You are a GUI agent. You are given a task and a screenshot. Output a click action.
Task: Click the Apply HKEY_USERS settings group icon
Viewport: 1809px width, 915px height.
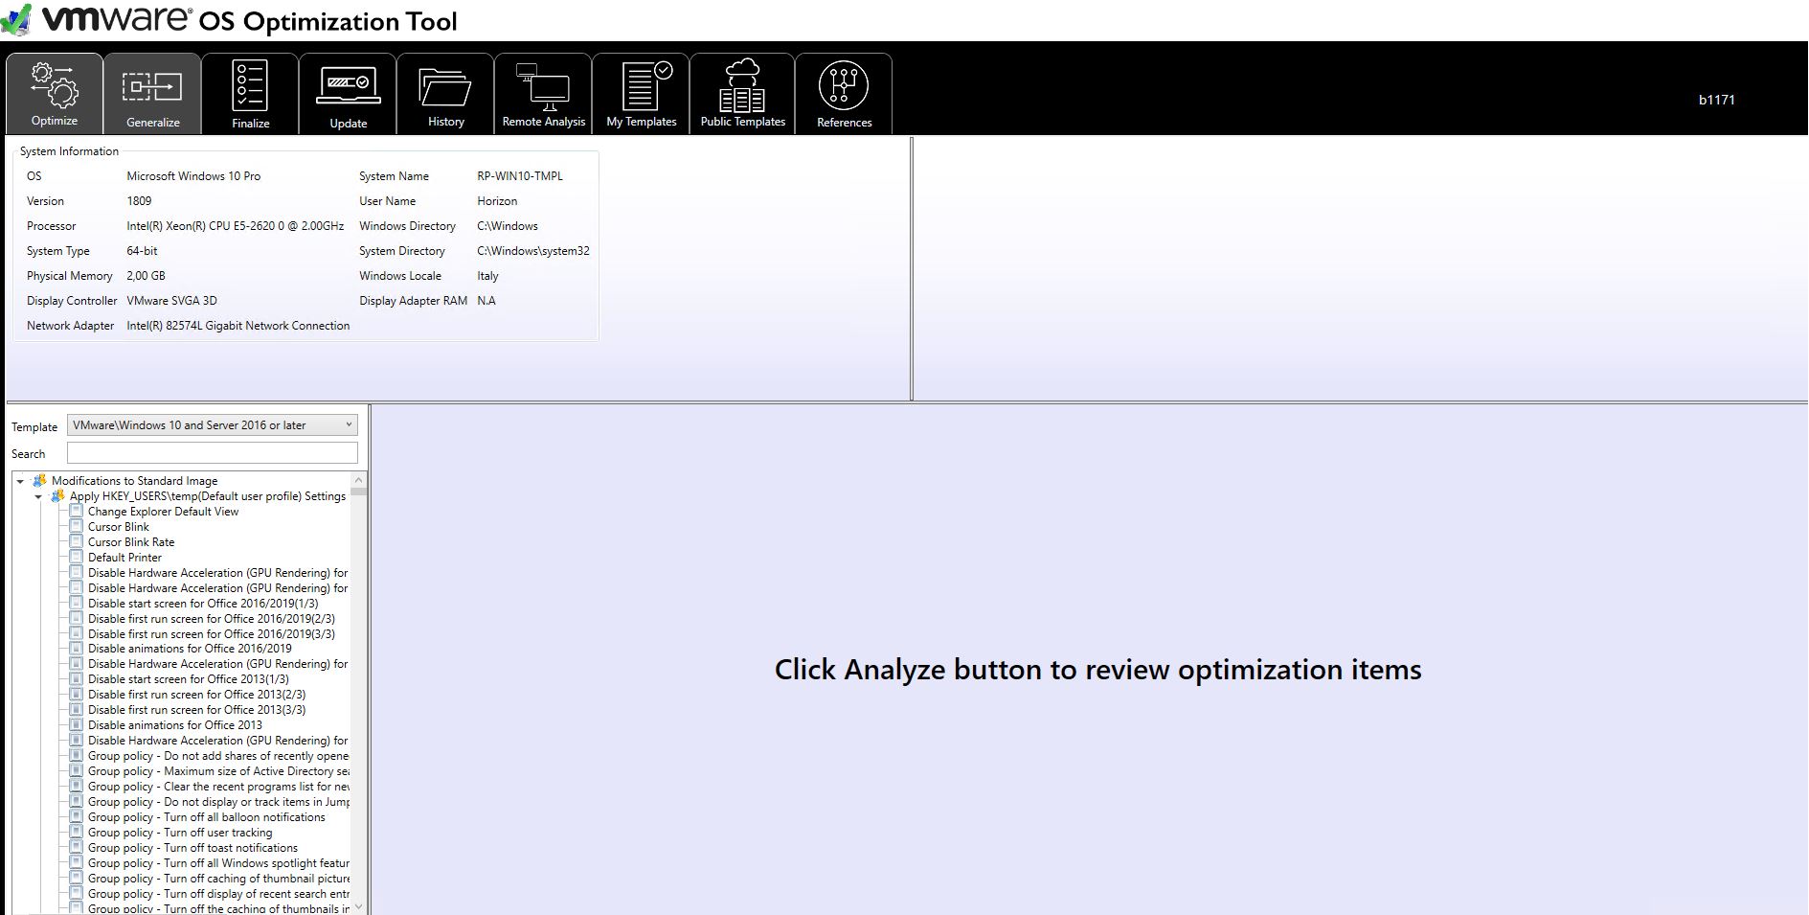point(58,495)
